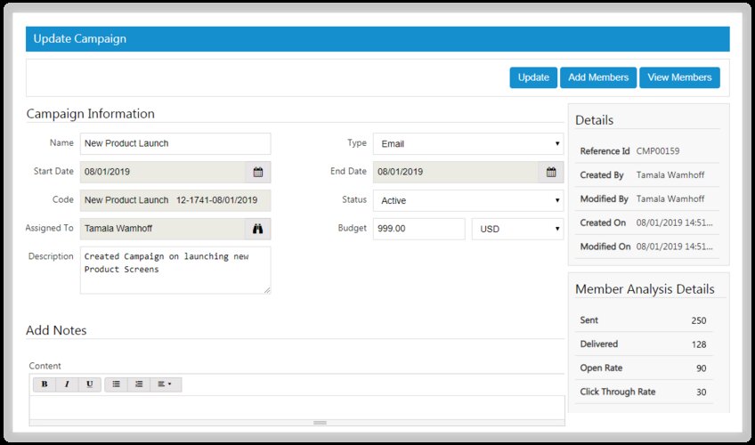Screen dimensions: 755x445
Task: Open View Members
Action: tap(679, 77)
